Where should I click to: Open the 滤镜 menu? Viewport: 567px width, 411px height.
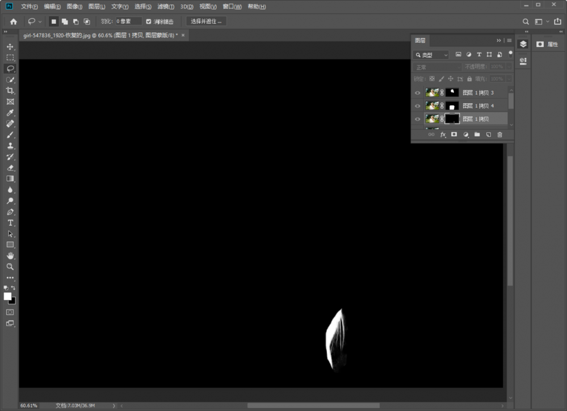(x=166, y=7)
